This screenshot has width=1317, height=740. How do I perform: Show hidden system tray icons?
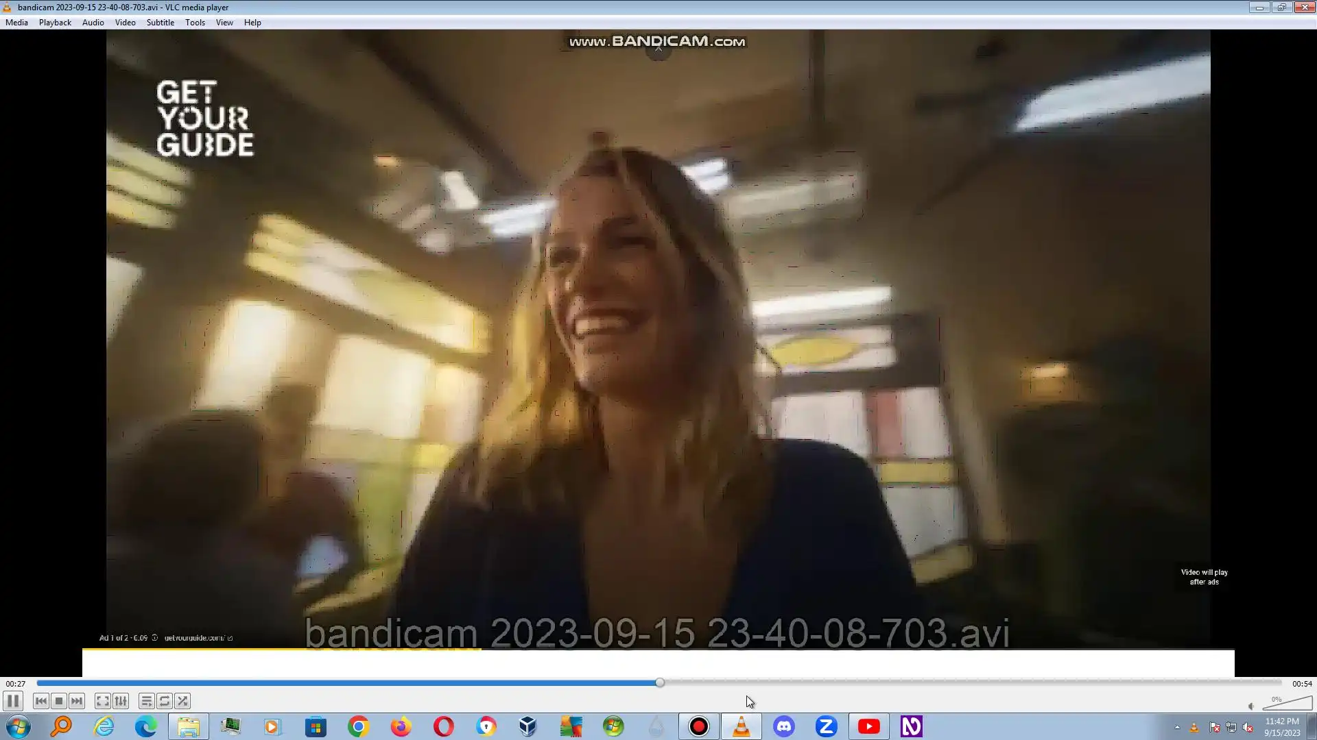[1177, 727]
